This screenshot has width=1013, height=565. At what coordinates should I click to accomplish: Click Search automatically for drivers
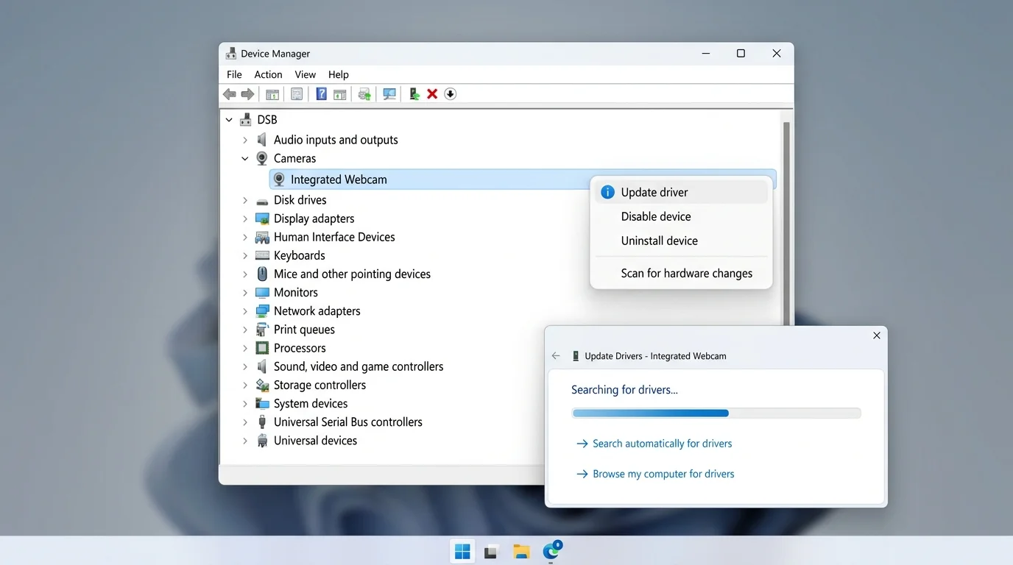654,444
